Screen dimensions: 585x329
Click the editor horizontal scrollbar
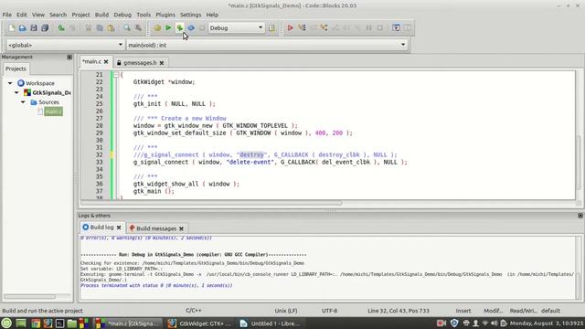211,203
